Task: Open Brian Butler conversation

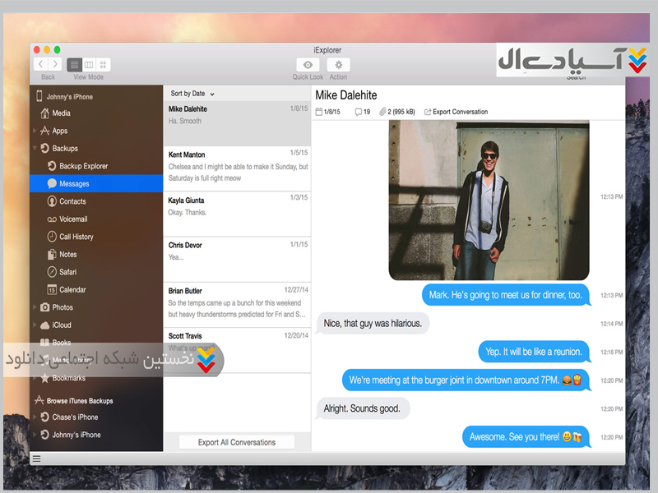Action: [x=237, y=302]
